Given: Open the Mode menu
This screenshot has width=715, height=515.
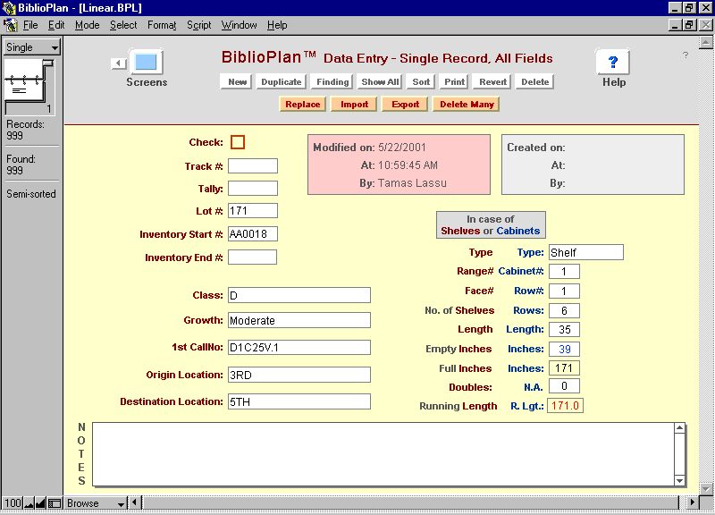Looking at the screenshot, I should (87, 25).
